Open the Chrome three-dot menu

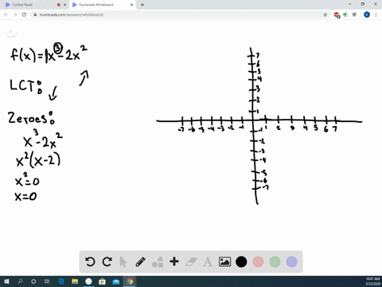(x=376, y=14)
